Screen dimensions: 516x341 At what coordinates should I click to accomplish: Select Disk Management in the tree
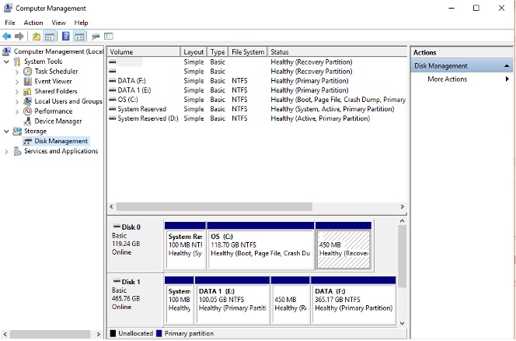coord(61,141)
